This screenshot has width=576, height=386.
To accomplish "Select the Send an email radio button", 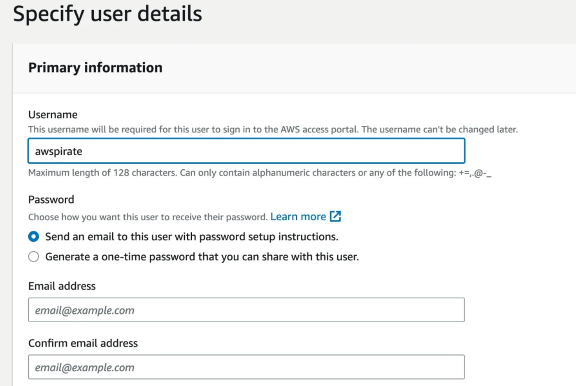I will tap(34, 236).
